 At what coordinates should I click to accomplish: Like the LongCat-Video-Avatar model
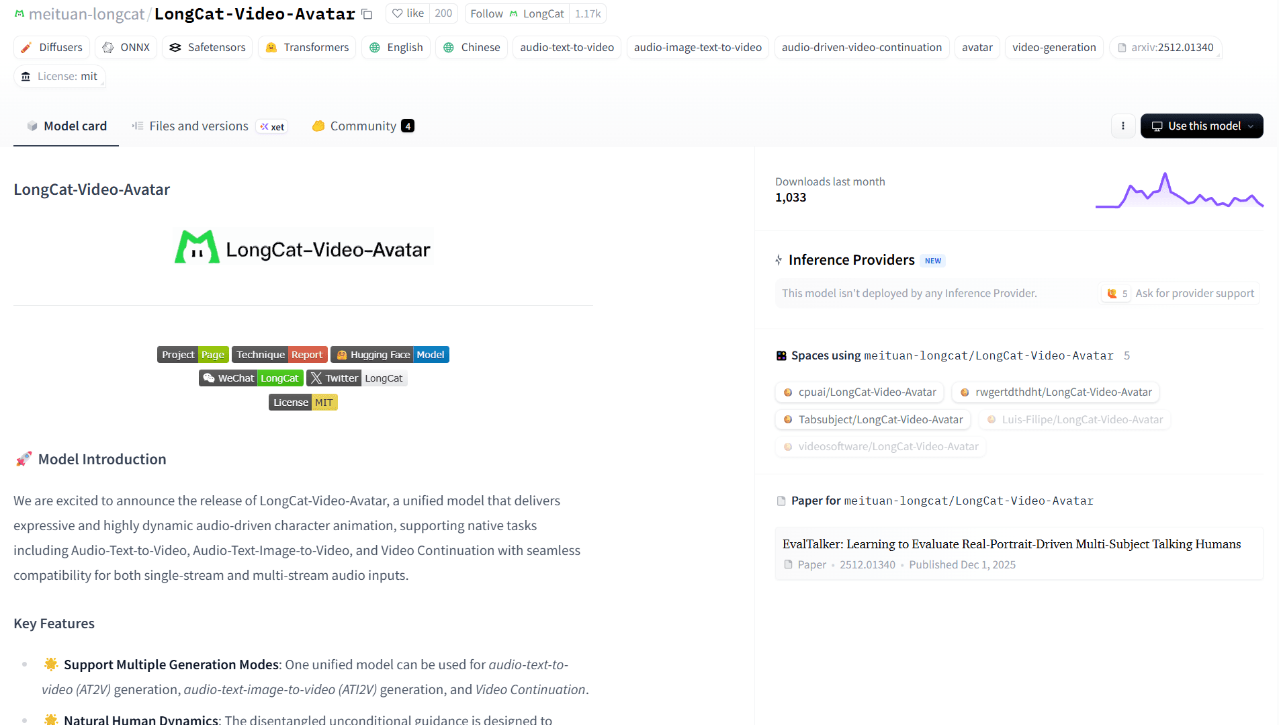408,13
